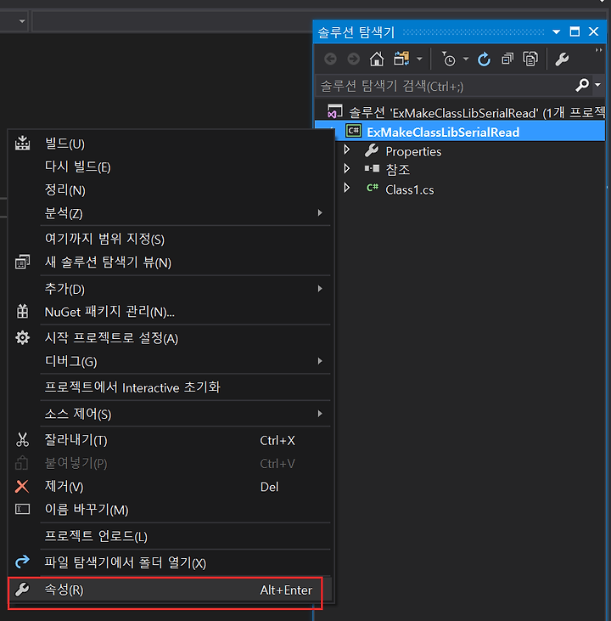Open the switch views dropdown arrow
The height and width of the screenshot is (621, 611).
[x=419, y=59]
